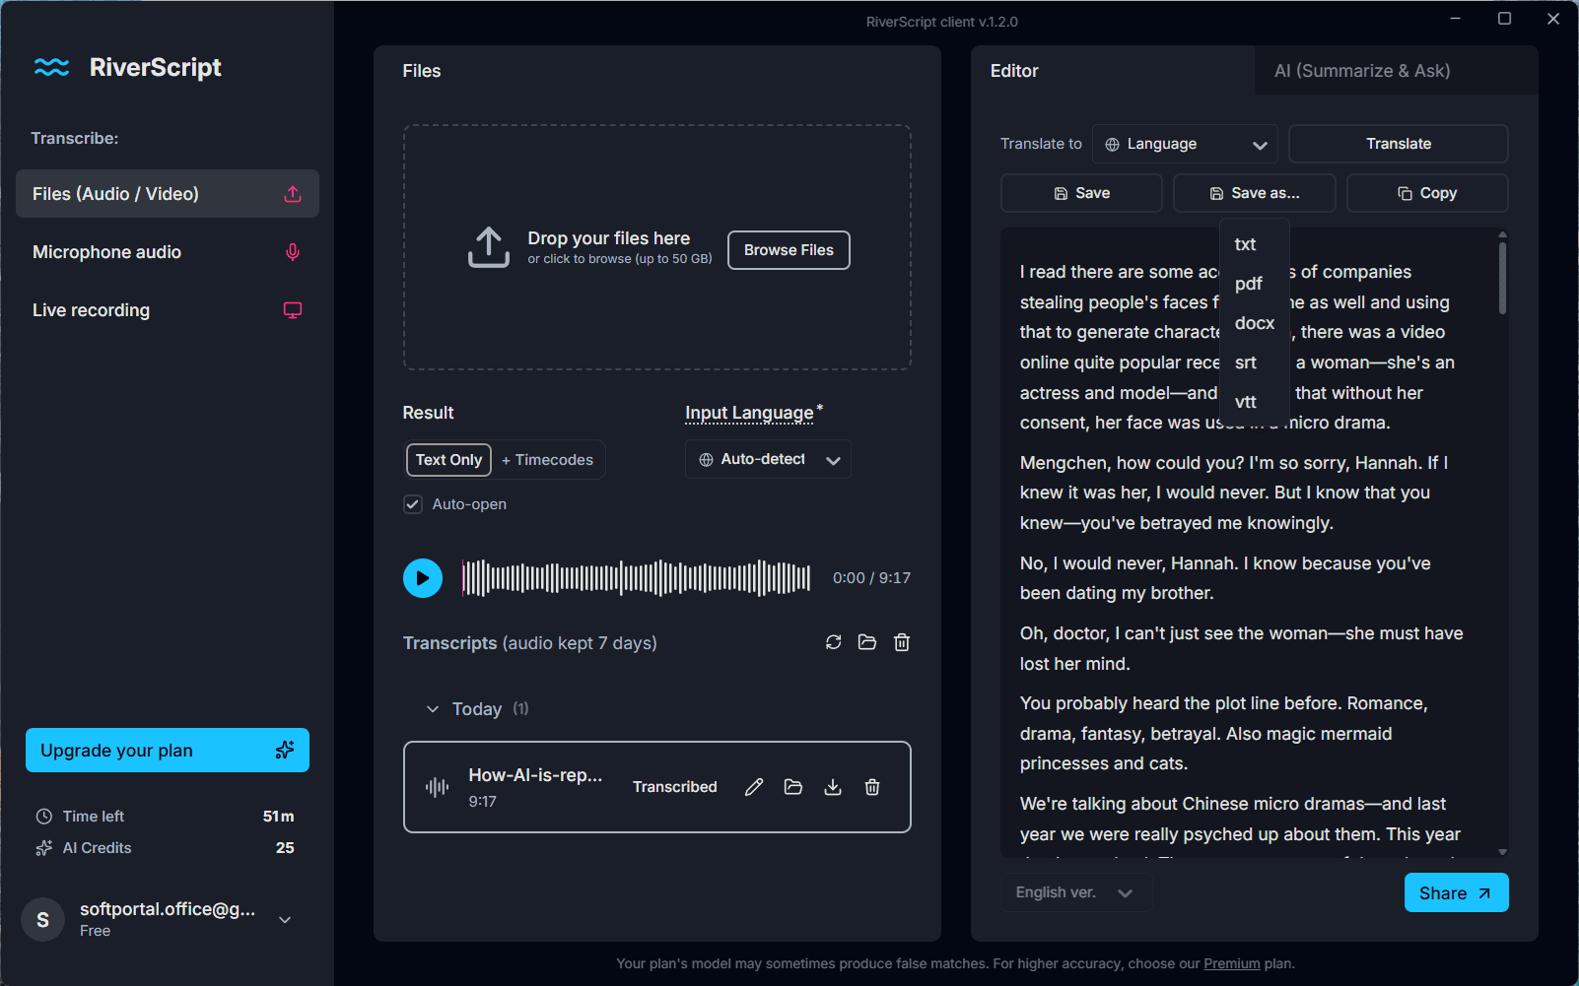The image size is (1579, 986).
Task: Click the monitor icon next to Live recording
Action: (293, 310)
